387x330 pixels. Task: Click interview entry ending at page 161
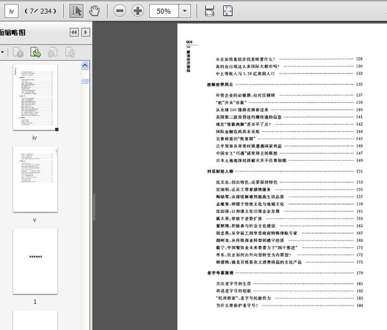[289, 211]
